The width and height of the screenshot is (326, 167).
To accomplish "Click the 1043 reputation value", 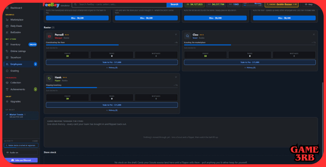I will 234,4.
